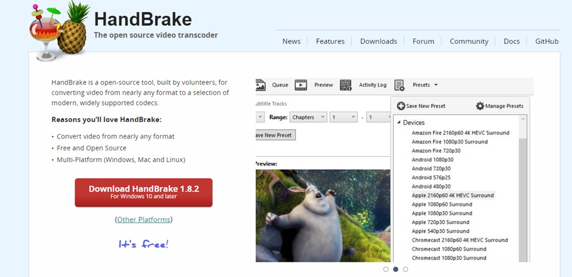Click the plus icon for Save New Preset
Viewport: 572px width, 277px height.
[401, 106]
